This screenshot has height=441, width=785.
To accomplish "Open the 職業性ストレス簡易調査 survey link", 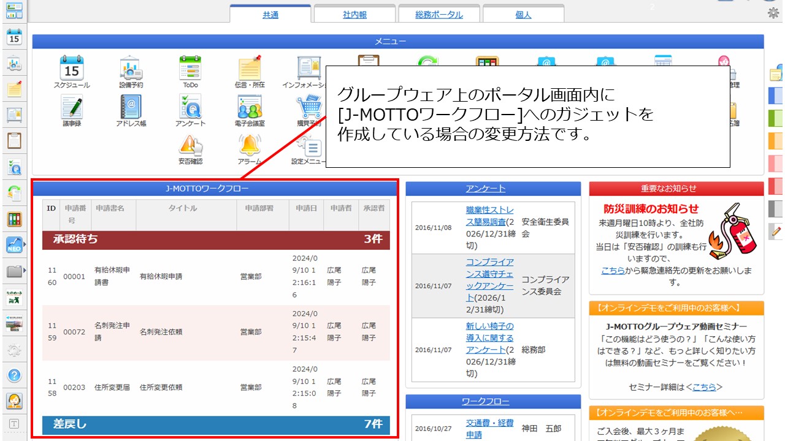I will pos(489,216).
